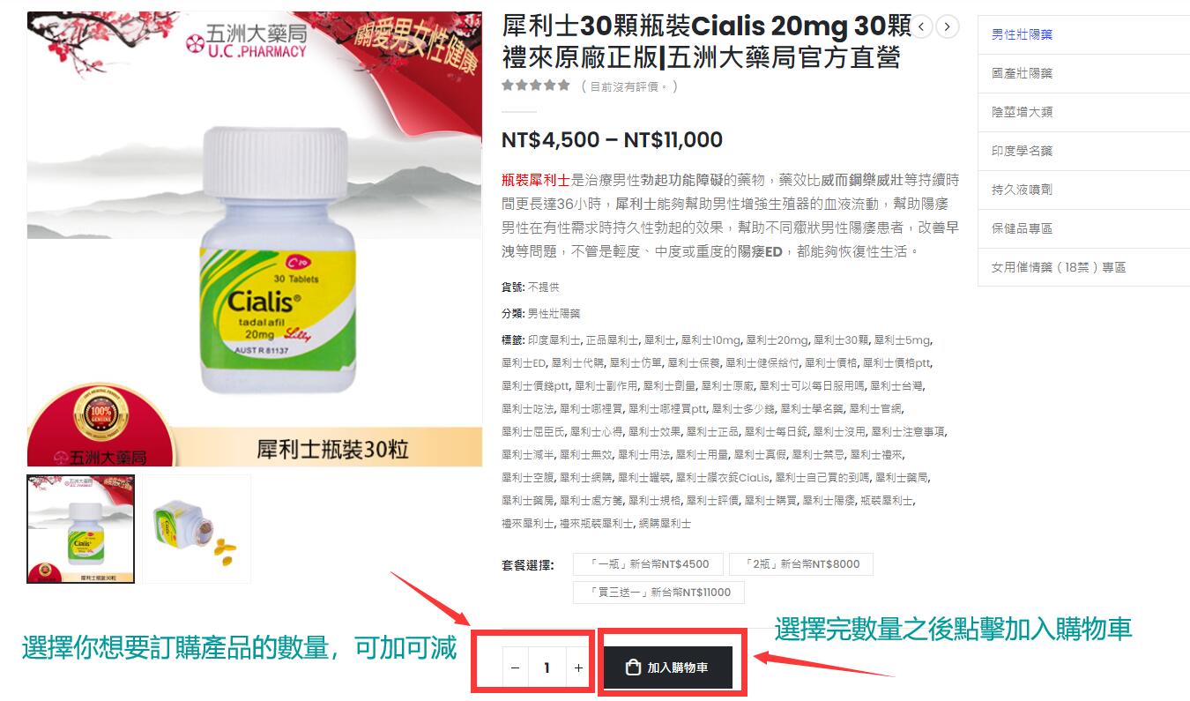Image resolution: width=1190 pixels, height=701 pixels.
Task: Open the 保健品專區 sidebar category
Action: pyautogui.click(x=1022, y=228)
